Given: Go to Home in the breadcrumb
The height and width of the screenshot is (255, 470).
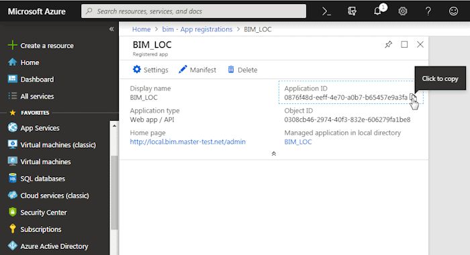Looking at the screenshot, I should click(x=141, y=29).
